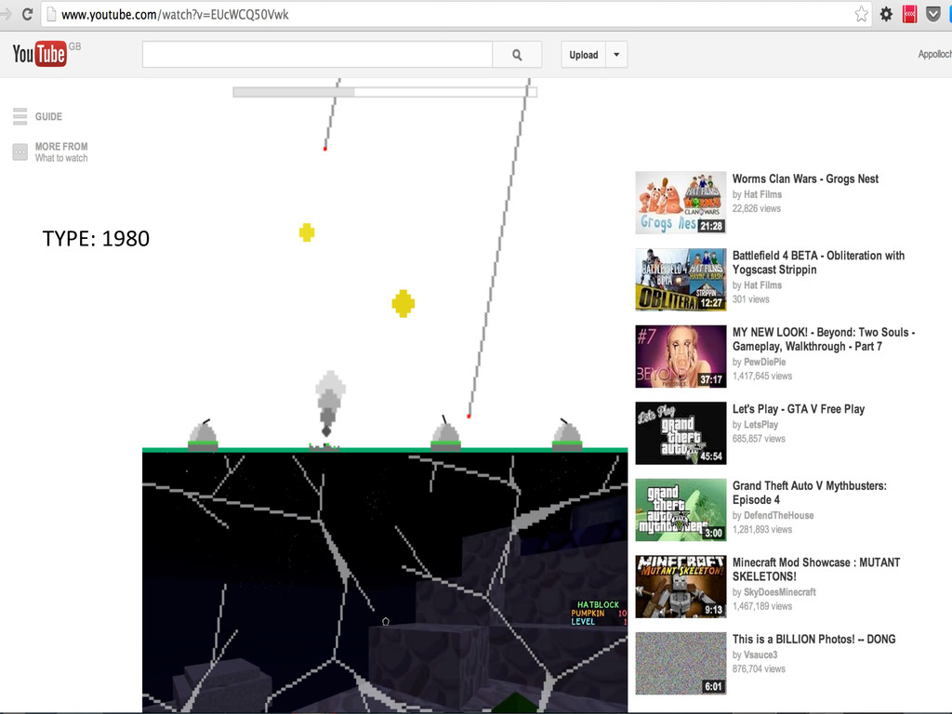The height and width of the screenshot is (714, 952).
Task: Click the YouTube logo
Action: pyautogui.click(x=39, y=54)
